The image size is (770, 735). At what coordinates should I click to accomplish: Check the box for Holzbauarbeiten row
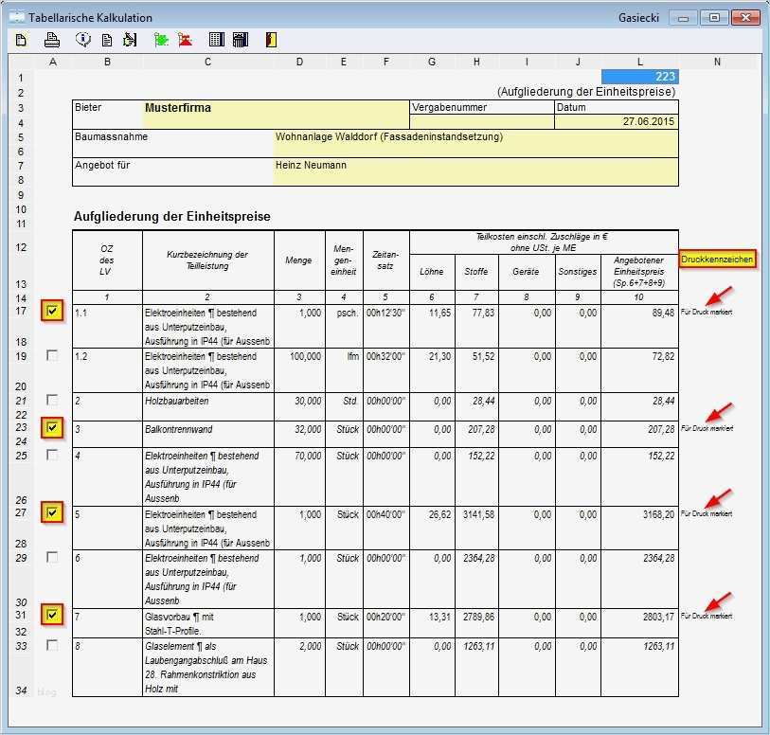click(52, 400)
